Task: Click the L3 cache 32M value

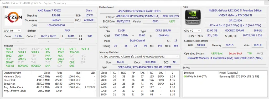Action: pyautogui.click(x=90, y=36)
